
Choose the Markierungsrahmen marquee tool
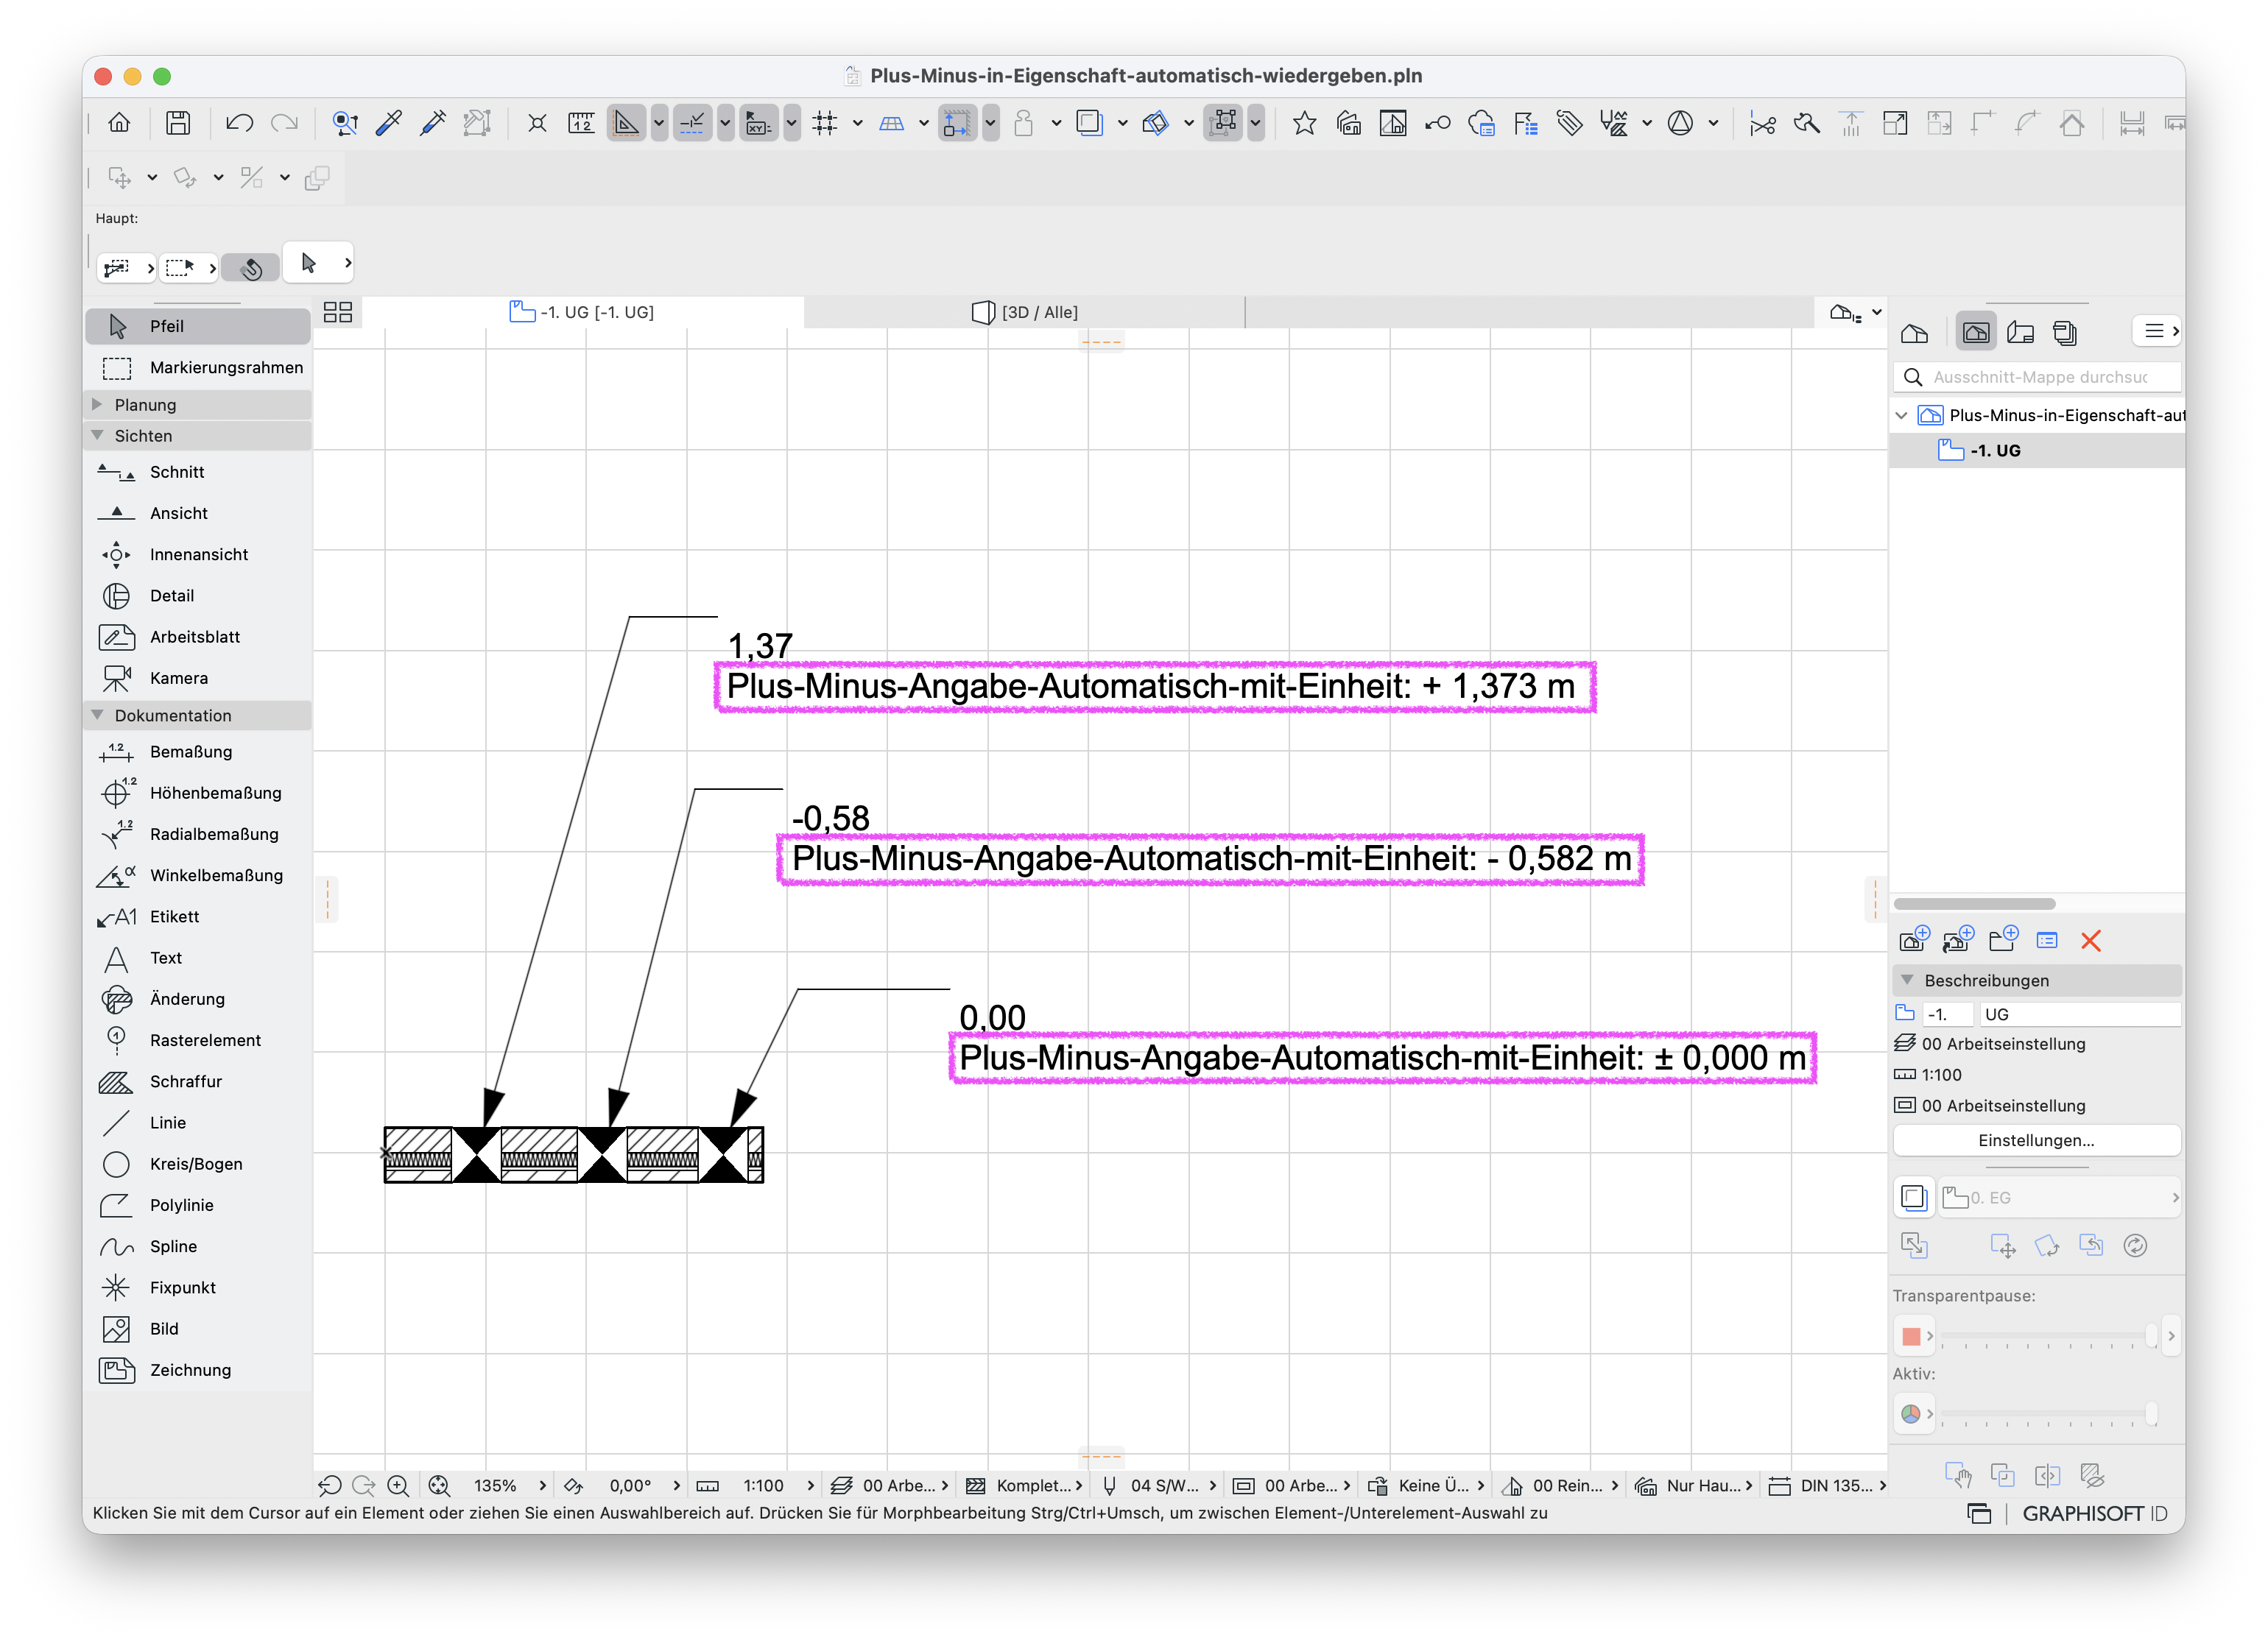(x=198, y=367)
